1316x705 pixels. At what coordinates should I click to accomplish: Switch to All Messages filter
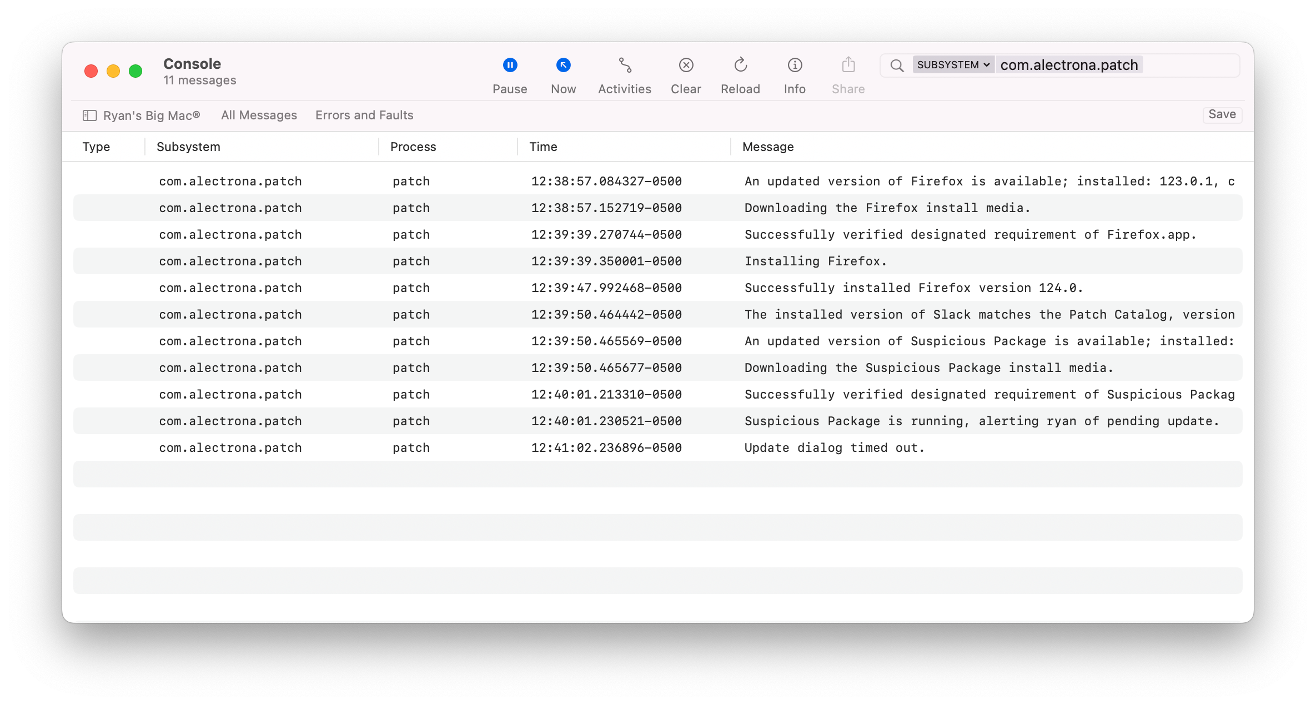(x=259, y=115)
